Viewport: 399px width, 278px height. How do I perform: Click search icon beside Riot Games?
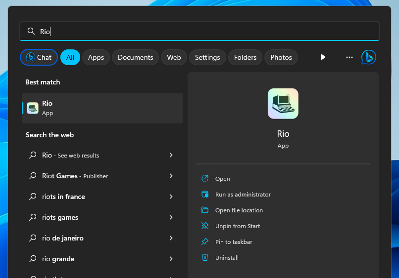(x=33, y=176)
